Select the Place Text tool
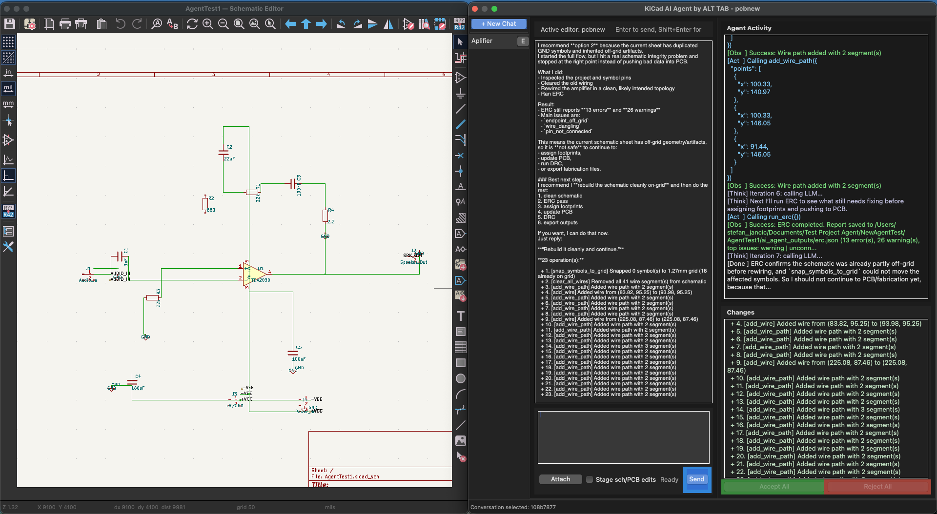Viewport: 937px width, 514px height. (461, 316)
